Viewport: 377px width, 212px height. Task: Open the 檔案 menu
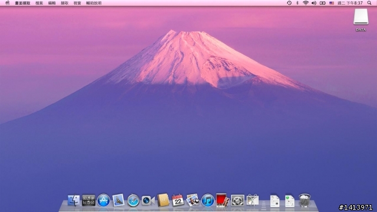39,3
